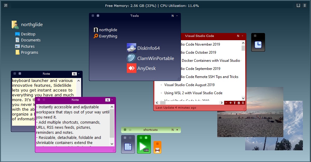Toggle right square button in Tools header

click(98, 16)
